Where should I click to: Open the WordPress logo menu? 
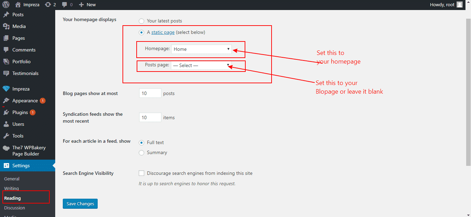6,4
